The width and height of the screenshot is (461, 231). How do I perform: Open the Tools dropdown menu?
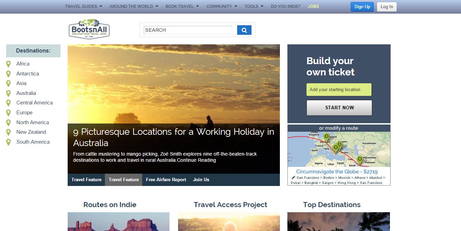[254, 6]
